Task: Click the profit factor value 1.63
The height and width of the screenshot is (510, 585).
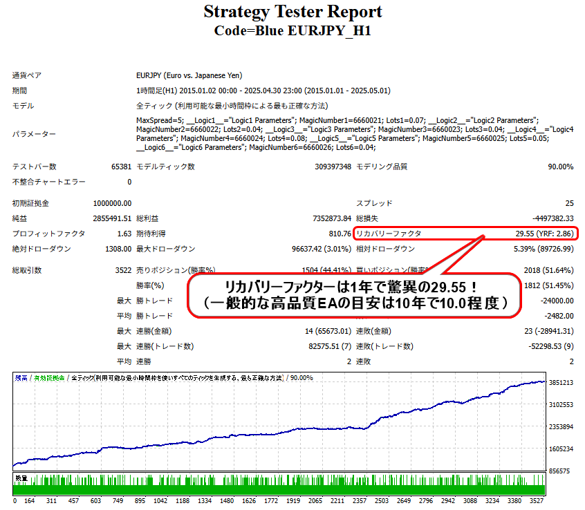Action: click(124, 234)
